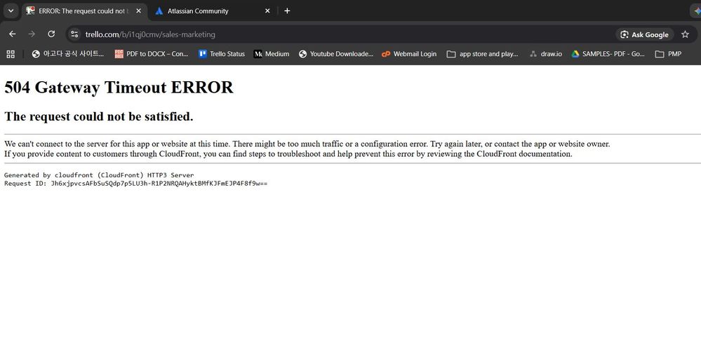This screenshot has width=701, height=358.
Task: Click the 504 Gateway Timeout ERROR heading
Action: (x=119, y=87)
